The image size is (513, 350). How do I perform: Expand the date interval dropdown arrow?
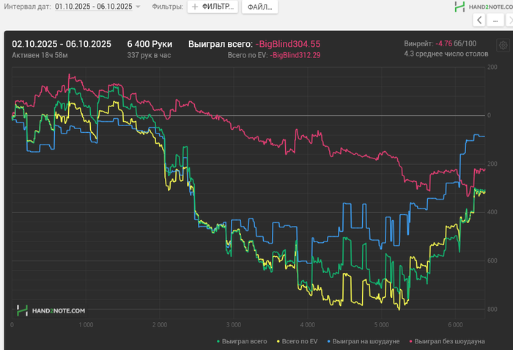coord(138,7)
